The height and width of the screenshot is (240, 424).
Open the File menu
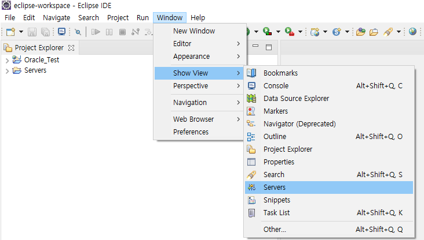coord(10,18)
